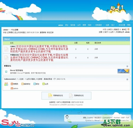
Task: Click the Archiver footer link
Action: [117, 118]
